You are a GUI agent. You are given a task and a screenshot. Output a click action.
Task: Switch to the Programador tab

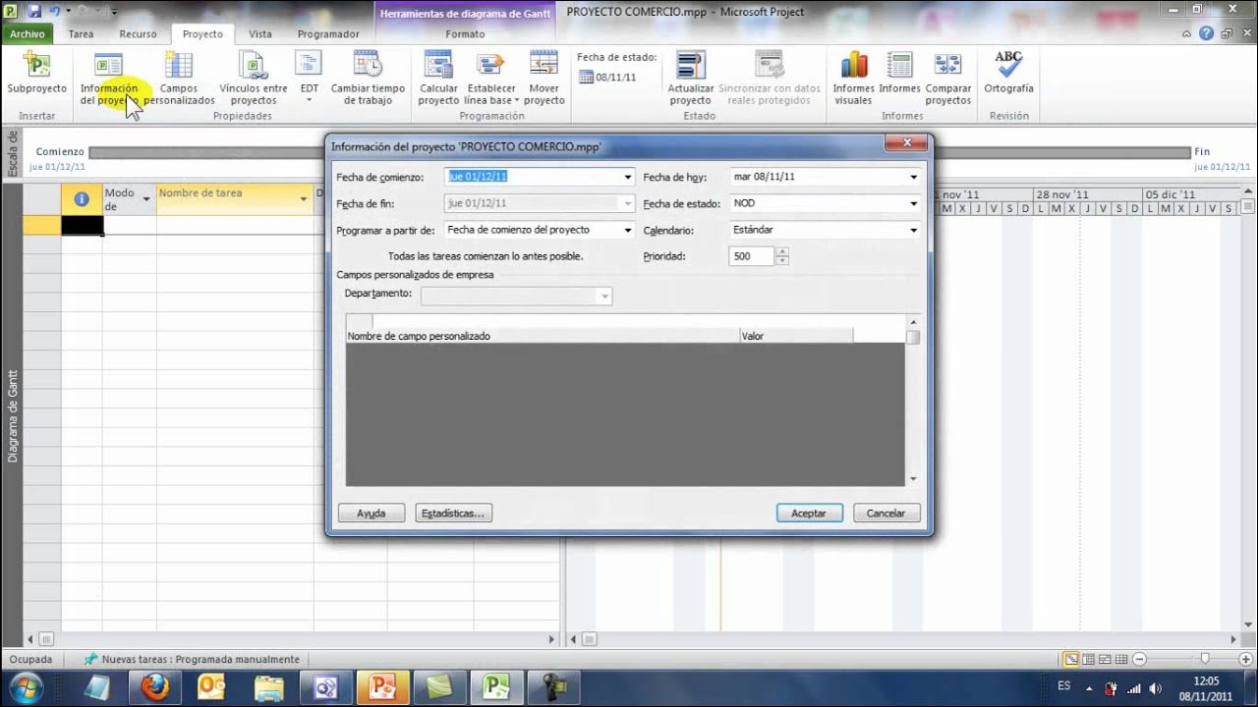(328, 33)
